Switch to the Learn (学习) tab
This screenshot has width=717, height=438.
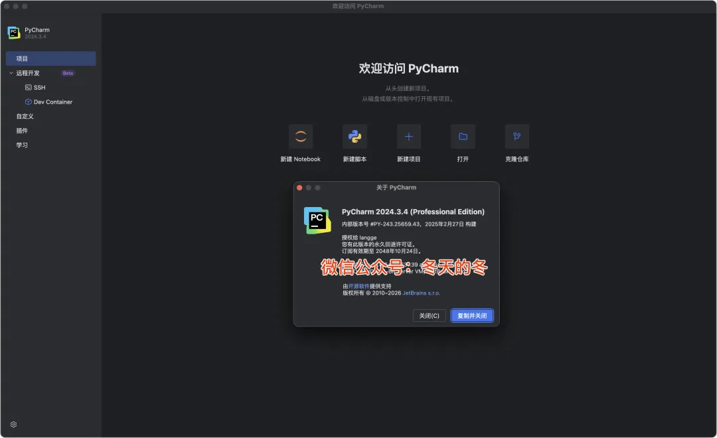coord(22,145)
